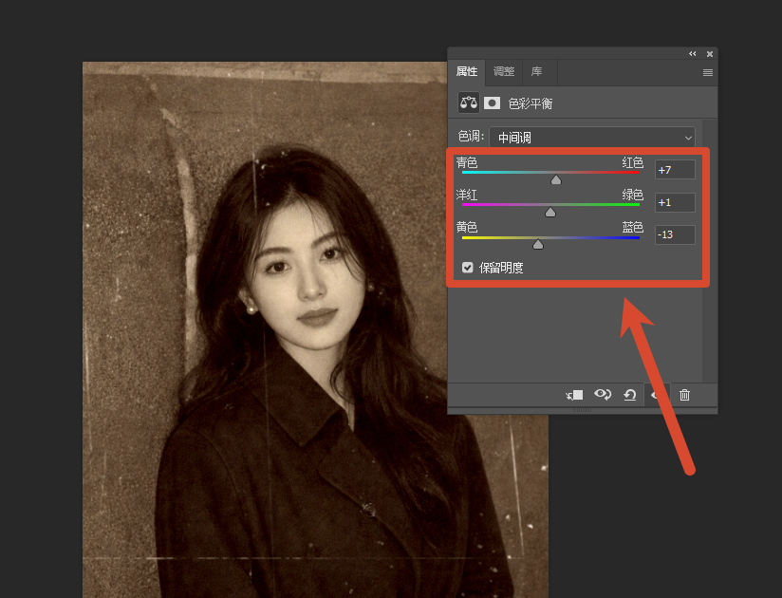
Task: Click view previous state eye icon
Action: click(602, 395)
